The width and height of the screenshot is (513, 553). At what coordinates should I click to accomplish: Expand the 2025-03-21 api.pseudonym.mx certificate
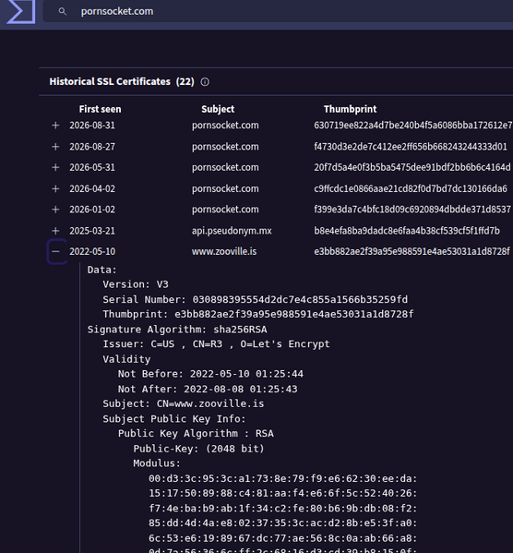coord(55,231)
